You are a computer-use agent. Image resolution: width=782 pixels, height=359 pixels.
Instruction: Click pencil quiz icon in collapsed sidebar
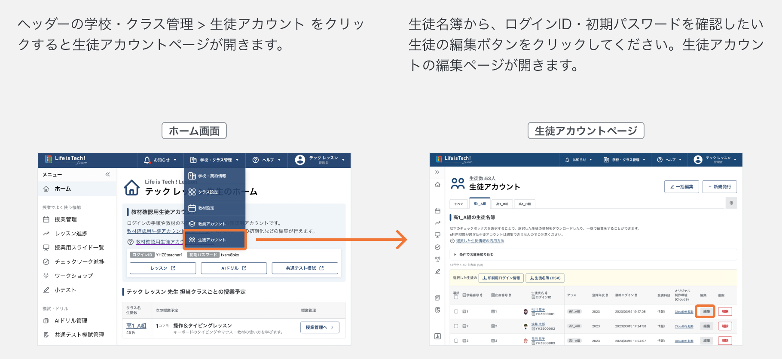[x=437, y=271]
